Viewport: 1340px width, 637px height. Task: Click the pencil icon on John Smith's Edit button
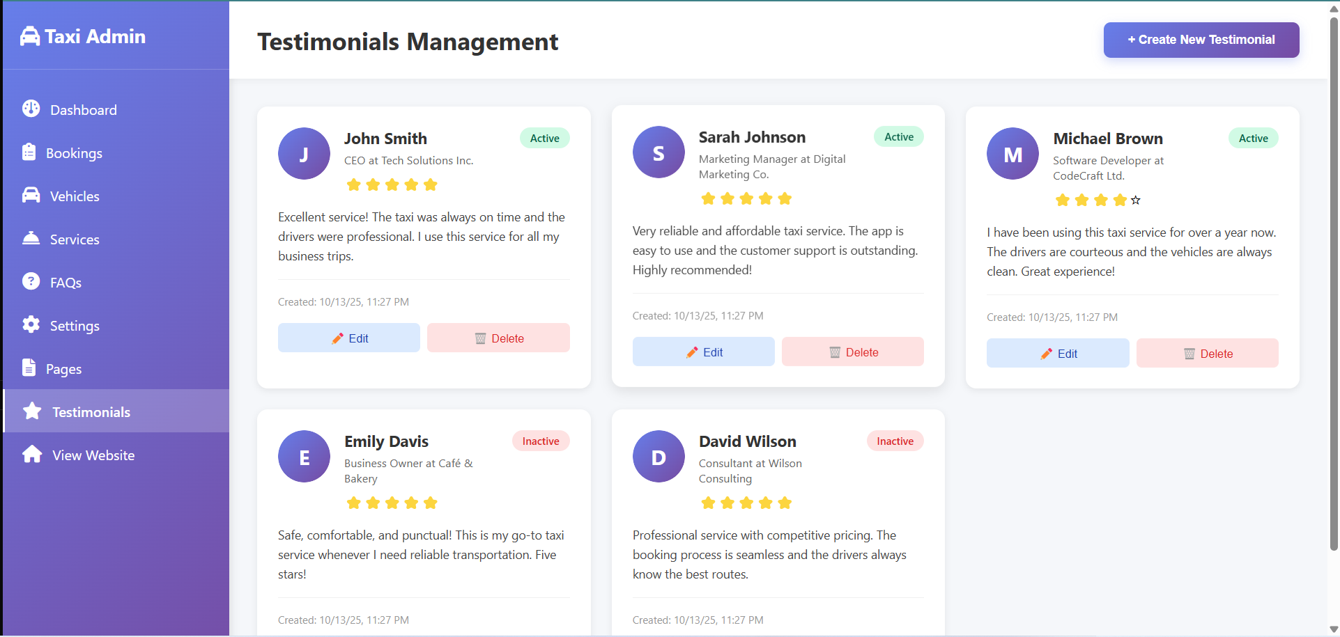[x=337, y=338]
